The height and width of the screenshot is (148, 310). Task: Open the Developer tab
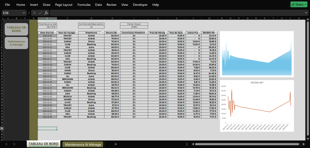140,5
